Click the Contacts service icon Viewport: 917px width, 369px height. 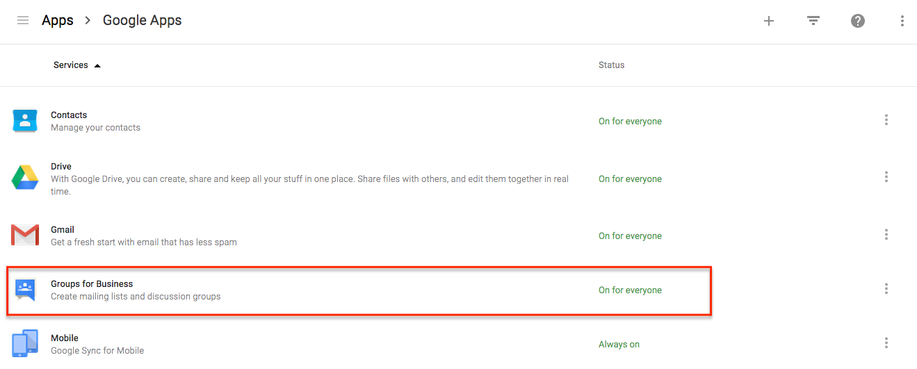click(x=25, y=121)
